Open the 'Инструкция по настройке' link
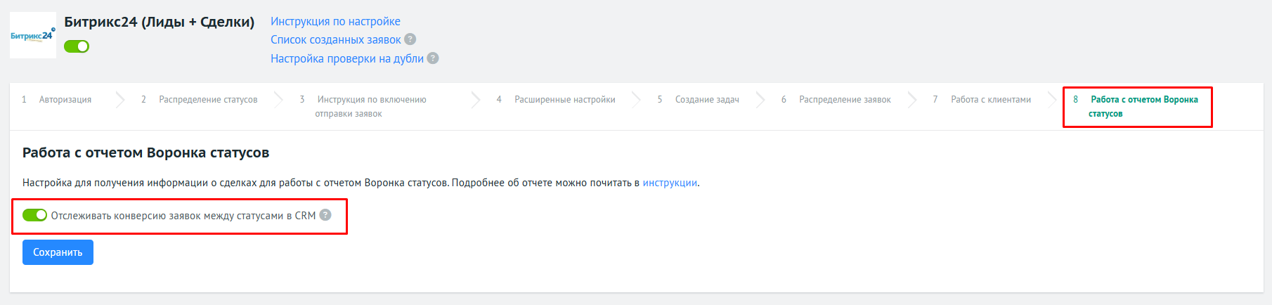 point(335,22)
